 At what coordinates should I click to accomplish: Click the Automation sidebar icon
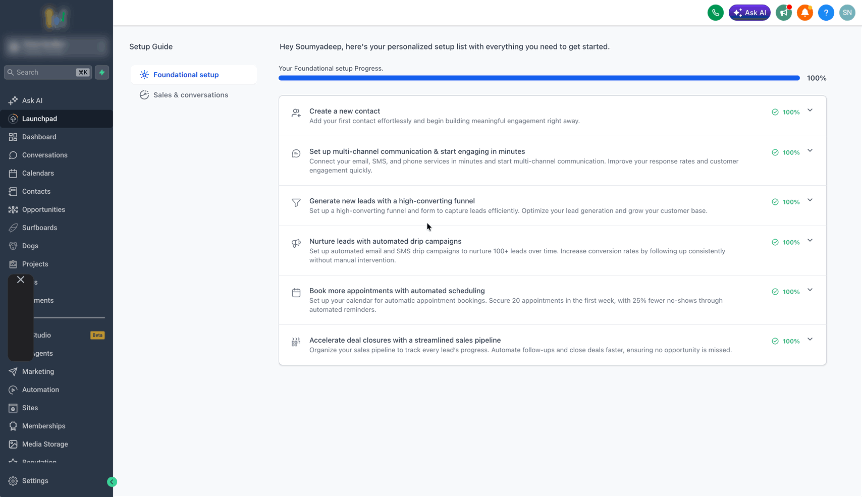coord(13,390)
